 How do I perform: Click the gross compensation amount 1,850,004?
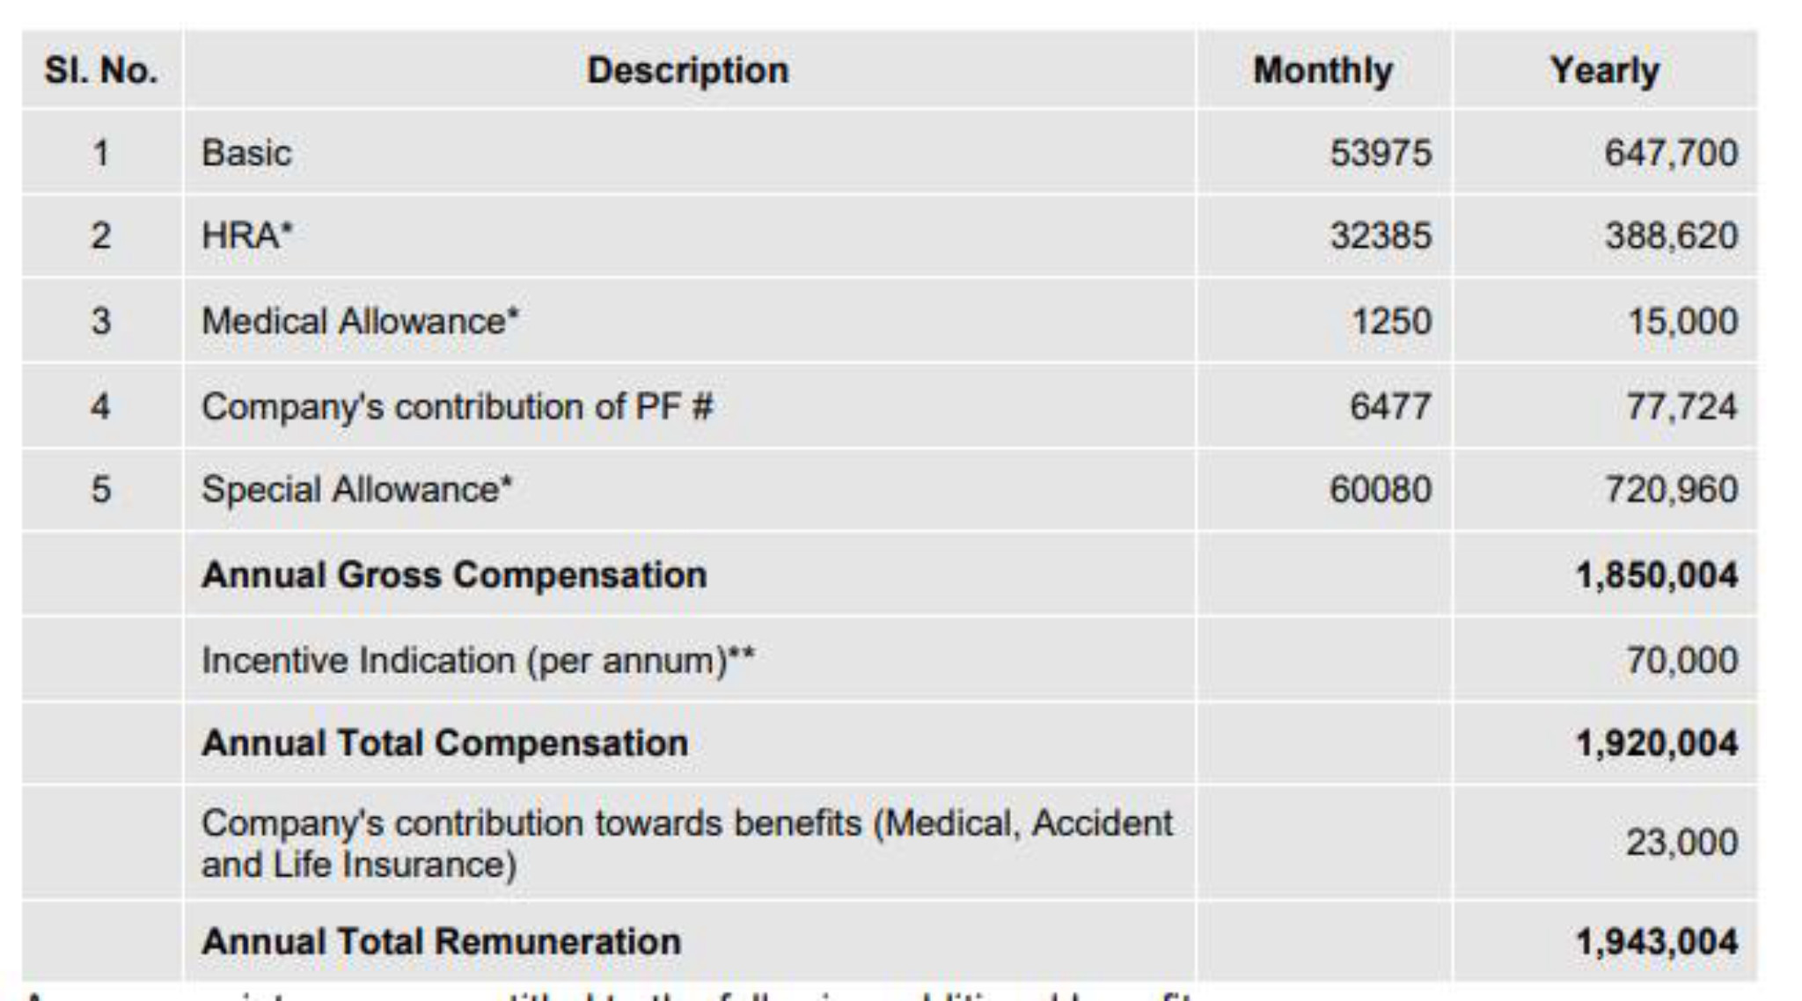[x=1657, y=575]
